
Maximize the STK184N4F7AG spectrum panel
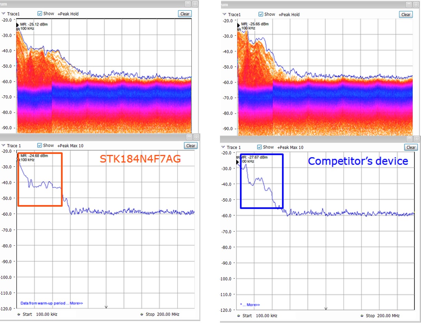(x=189, y=137)
